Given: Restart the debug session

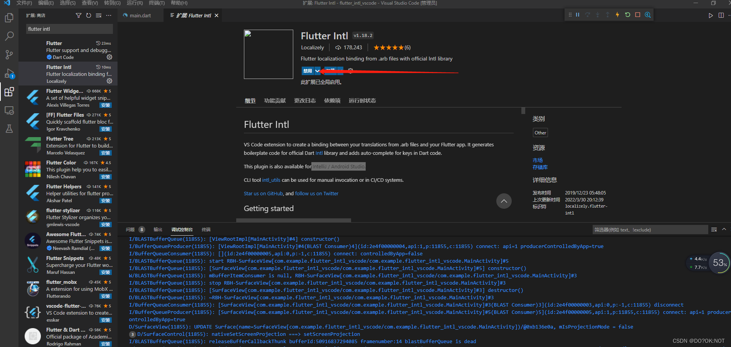Looking at the screenshot, I should tap(627, 15).
